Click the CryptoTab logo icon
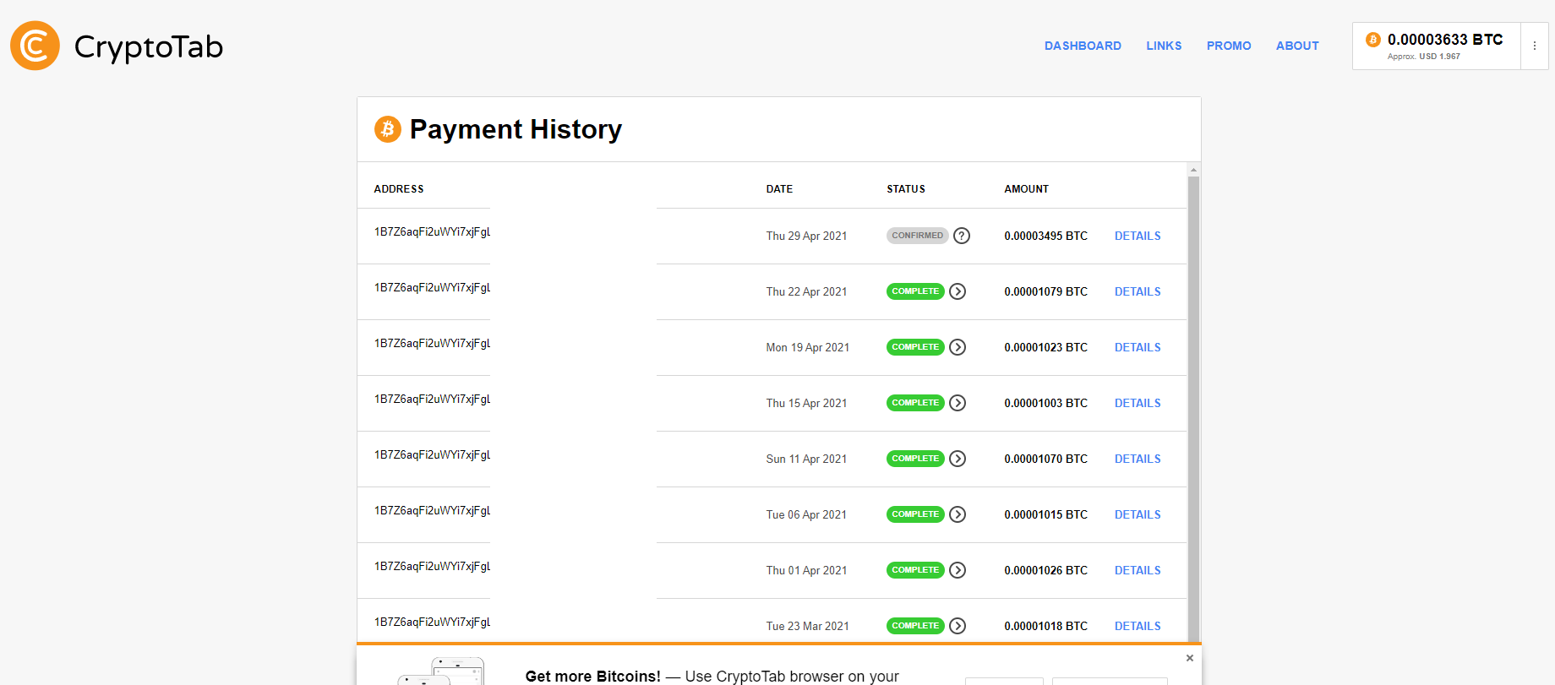The width and height of the screenshot is (1555, 685). (35, 46)
